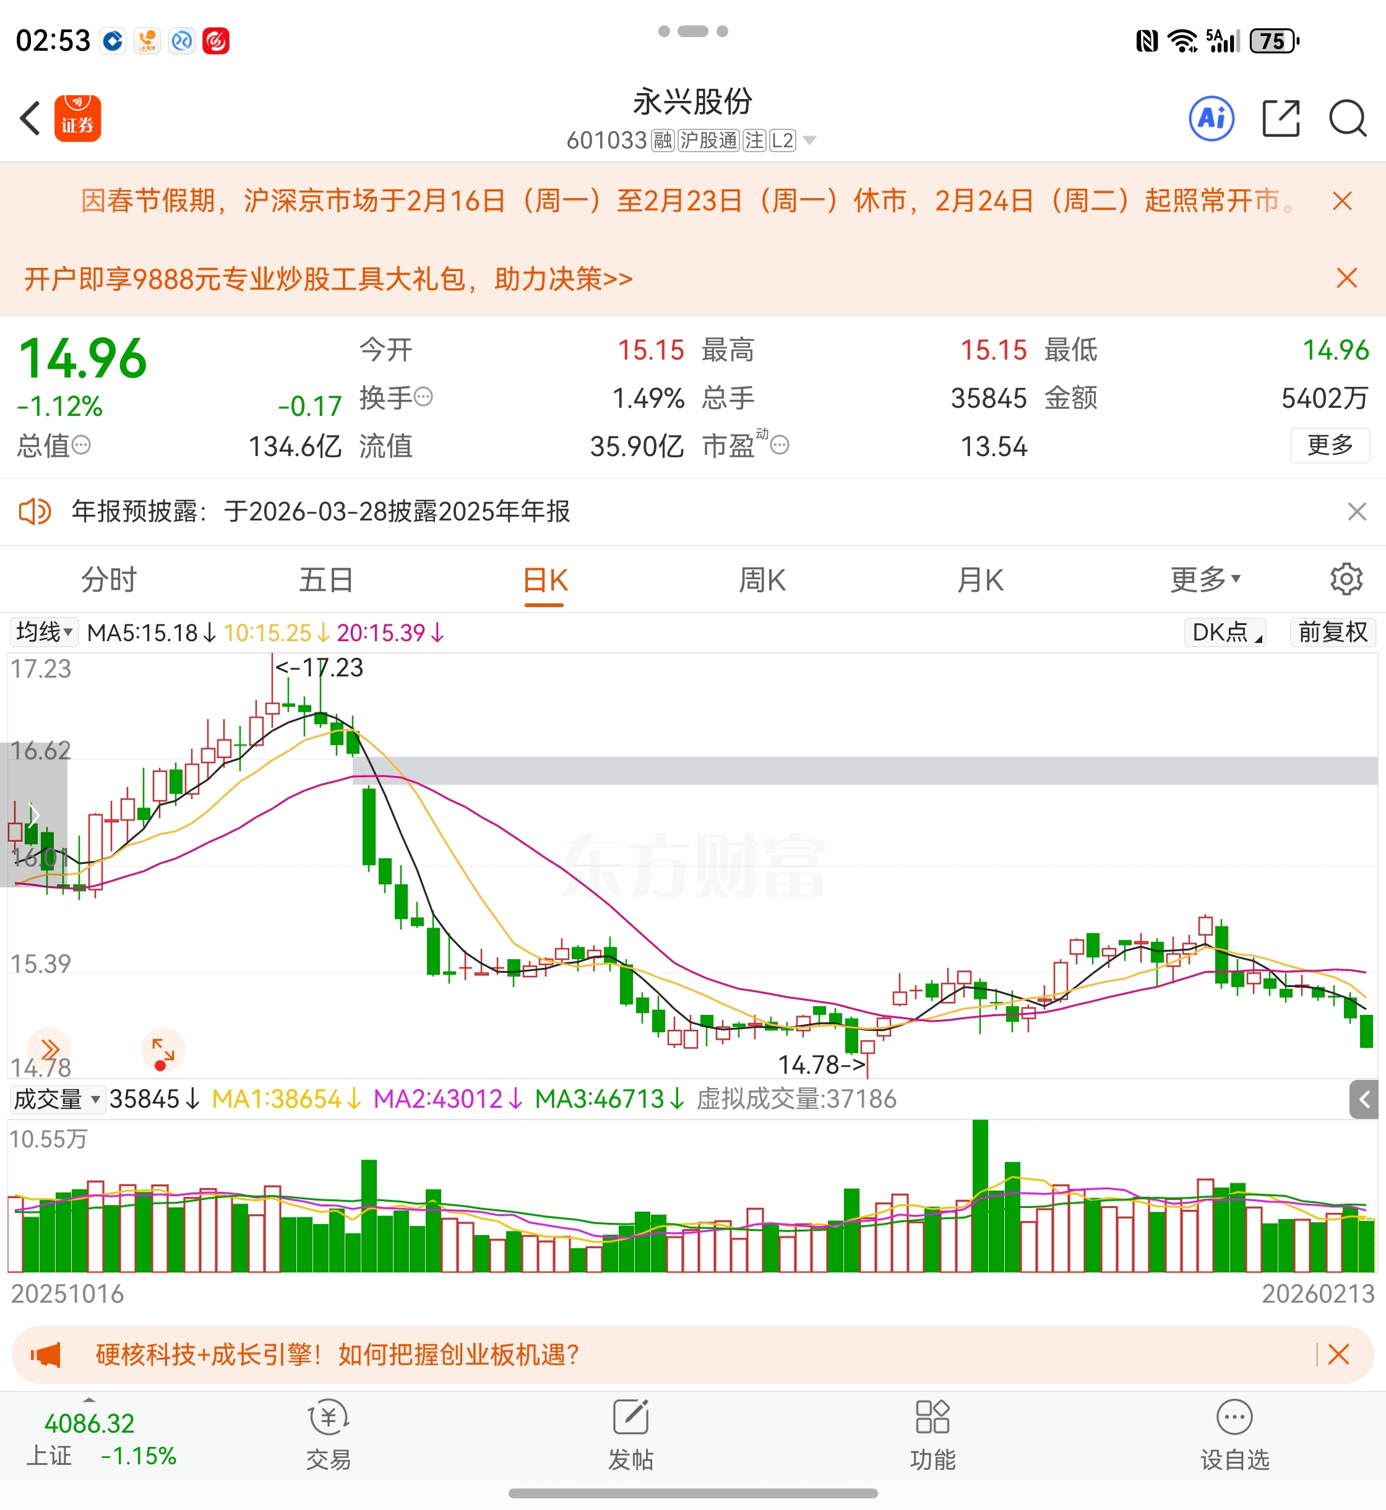Open the 开户即享9888元 promotion link

click(329, 279)
